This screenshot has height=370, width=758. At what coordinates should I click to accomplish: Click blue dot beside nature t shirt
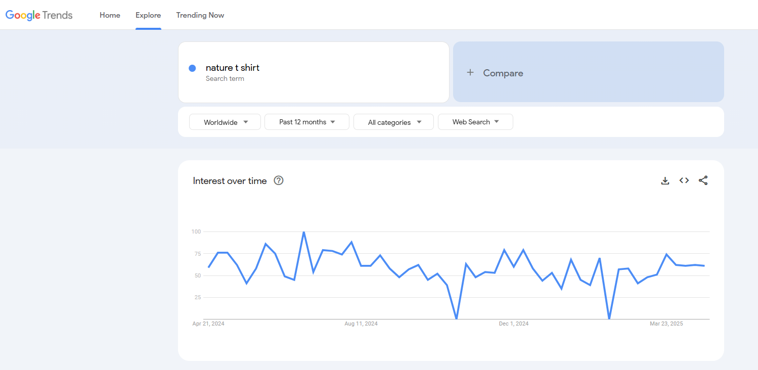point(192,68)
